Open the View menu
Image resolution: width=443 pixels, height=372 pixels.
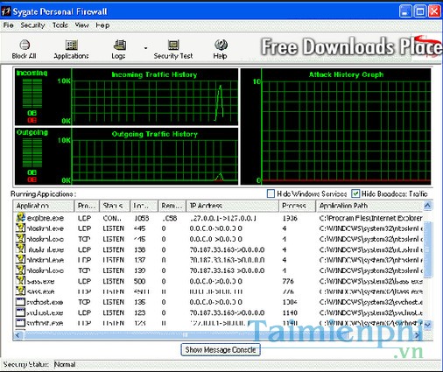coord(81,25)
